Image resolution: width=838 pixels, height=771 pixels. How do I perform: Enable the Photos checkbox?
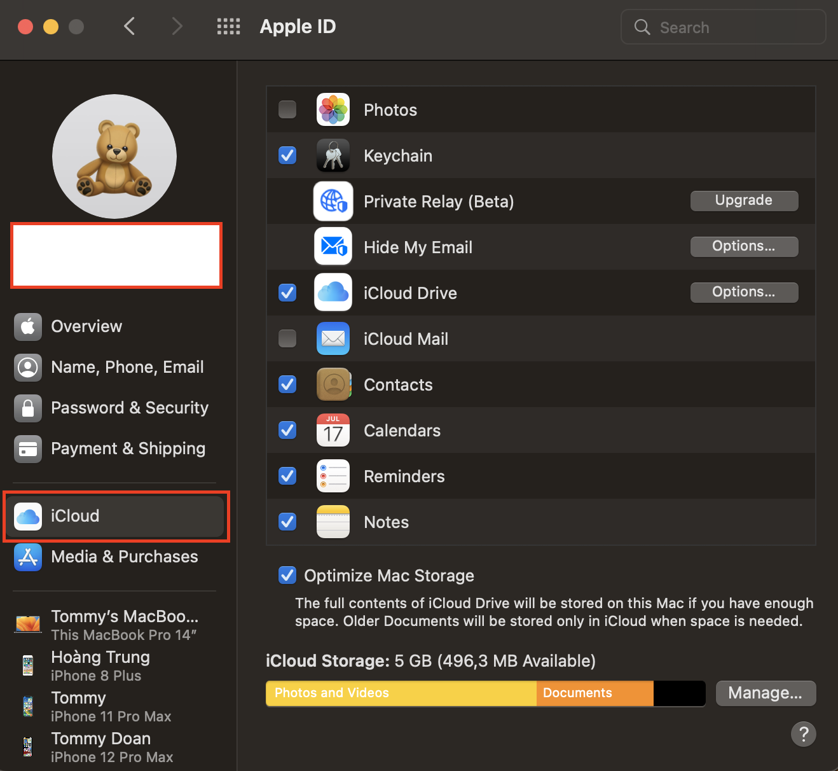coord(287,109)
